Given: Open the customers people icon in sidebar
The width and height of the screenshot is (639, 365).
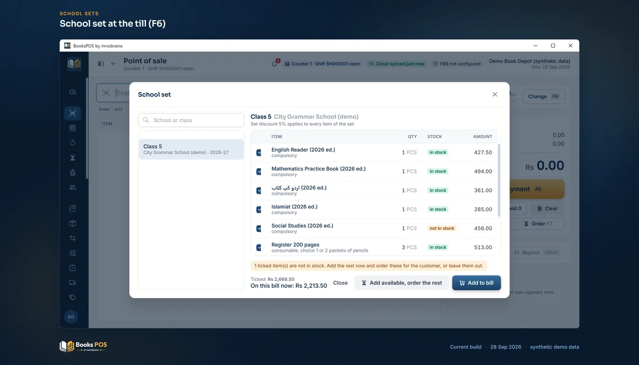Looking at the screenshot, I should [72, 187].
